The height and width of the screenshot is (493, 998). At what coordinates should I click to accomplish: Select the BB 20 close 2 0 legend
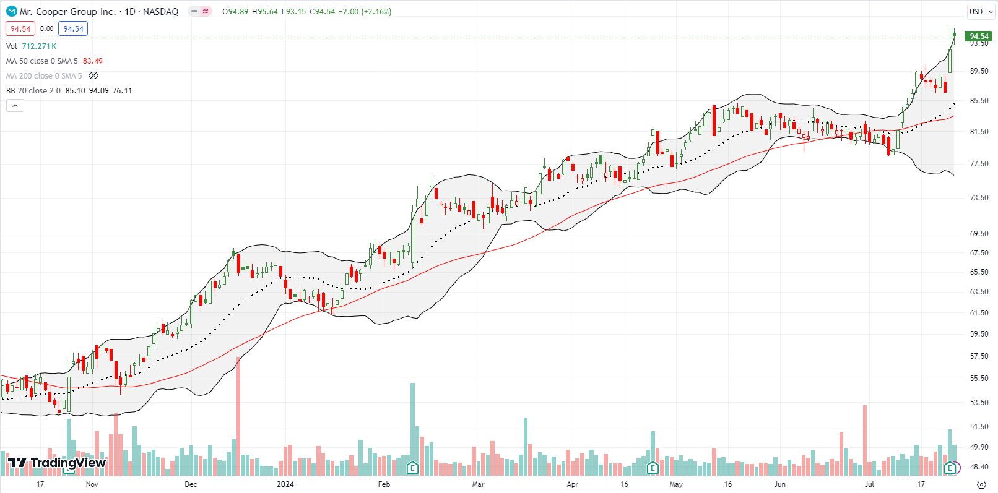tap(33, 90)
